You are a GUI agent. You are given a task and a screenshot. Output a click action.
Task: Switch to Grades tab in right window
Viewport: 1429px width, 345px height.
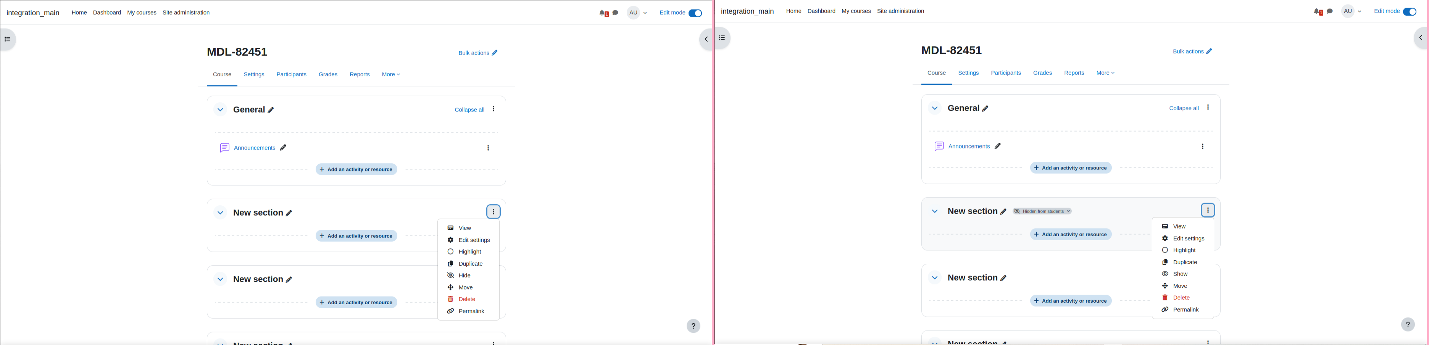pyautogui.click(x=1042, y=73)
